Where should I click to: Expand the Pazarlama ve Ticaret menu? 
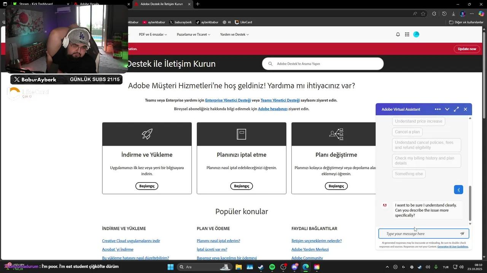(194, 35)
